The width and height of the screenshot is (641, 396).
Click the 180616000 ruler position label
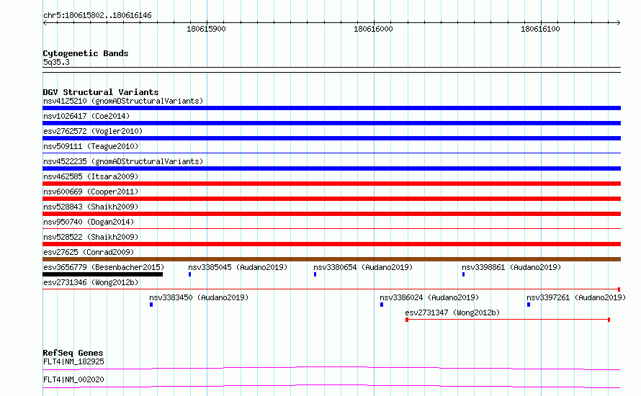tap(373, 29)
